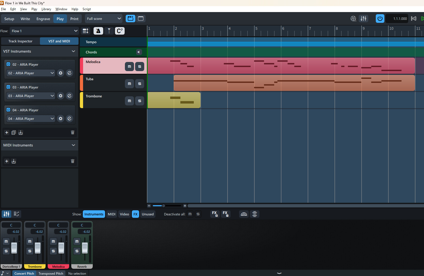The height and width of the screenshot is (276, 424).
Task: Select Transposed Pitch in status bar
Action: click(x=51, y=273)
